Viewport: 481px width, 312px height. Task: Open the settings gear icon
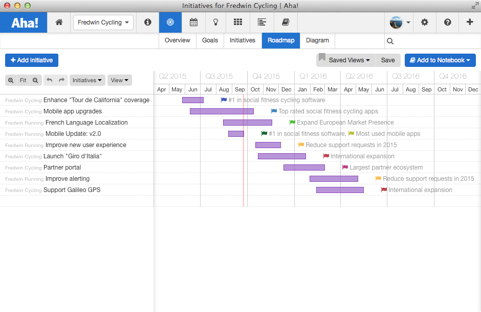coord(425,22)
